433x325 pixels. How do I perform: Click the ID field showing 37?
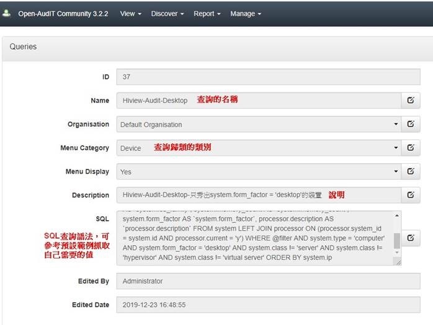(x=268, y=77)
